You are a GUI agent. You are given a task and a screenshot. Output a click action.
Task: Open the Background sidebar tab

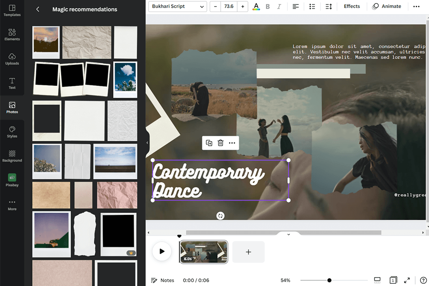[x=12, y=156]
